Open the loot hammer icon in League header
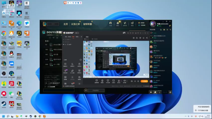 125,24
